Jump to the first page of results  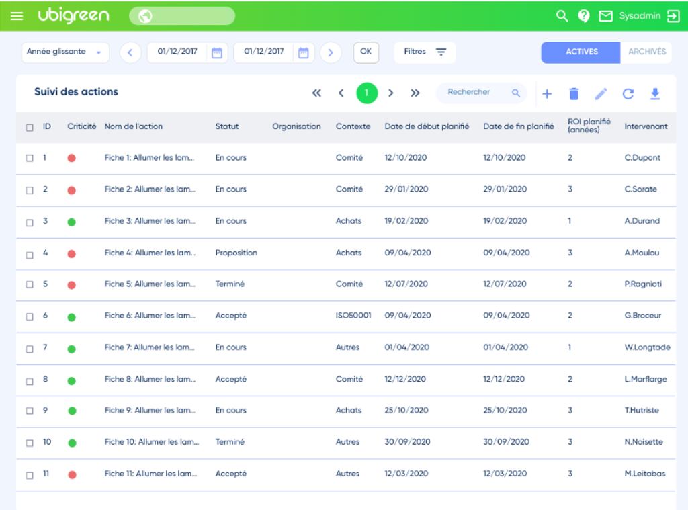[316, 93]
